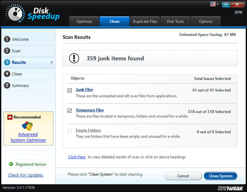This screenshot has width=247, height=192.
Task: Uncheck the Temporary Files checkbox
Action: coord(69,110)
